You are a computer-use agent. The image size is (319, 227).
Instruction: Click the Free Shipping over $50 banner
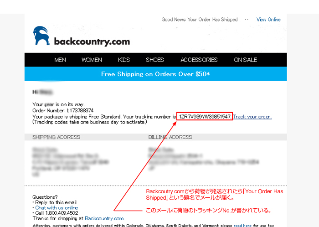point(156,74)
